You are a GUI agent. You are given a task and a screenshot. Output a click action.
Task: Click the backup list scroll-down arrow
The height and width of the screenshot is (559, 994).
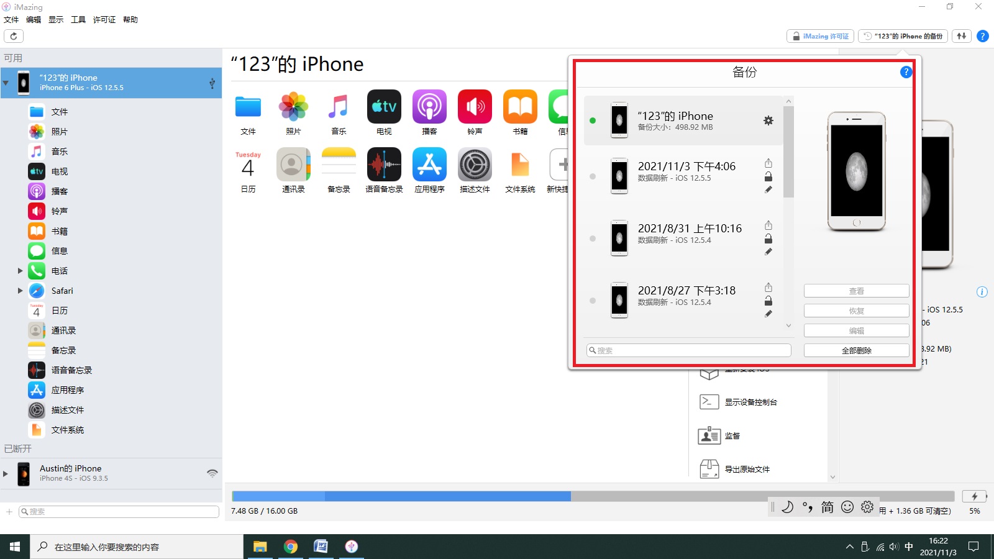coord(788,325)
